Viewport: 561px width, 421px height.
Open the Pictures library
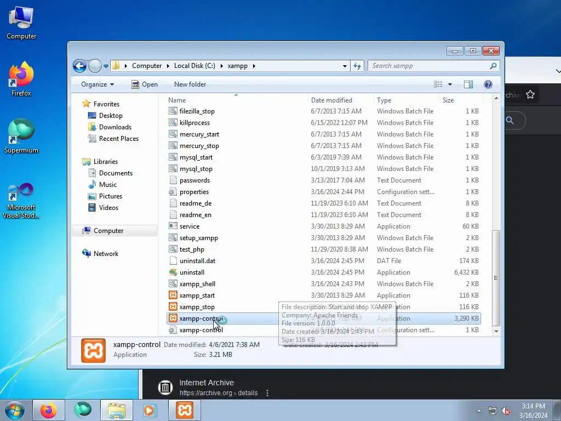click(105, 196)
